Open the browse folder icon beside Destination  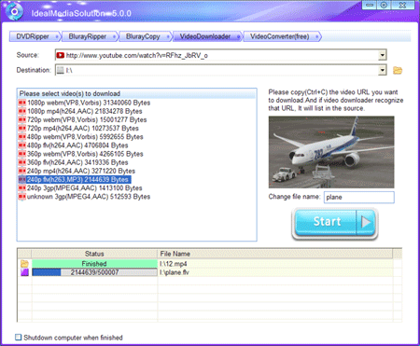point(398,70)
